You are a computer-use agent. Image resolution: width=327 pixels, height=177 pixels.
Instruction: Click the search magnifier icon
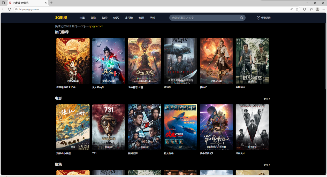241,18
